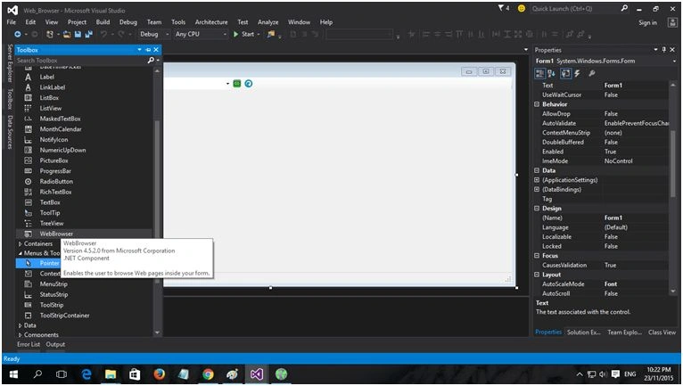Select the WebBrowser control in Toolbox
The width and height of the screenshot is (683, 386).
pos(56,234)
